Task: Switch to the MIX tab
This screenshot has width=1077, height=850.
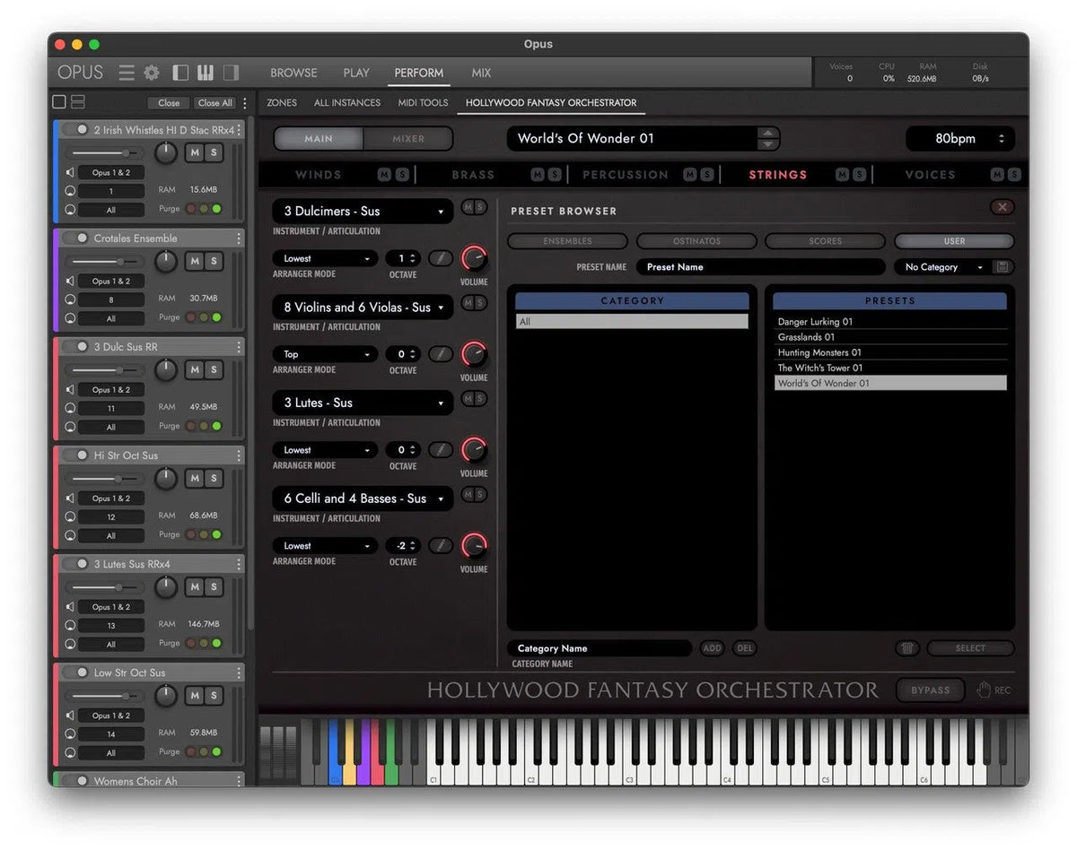Action: coord(481,73)
